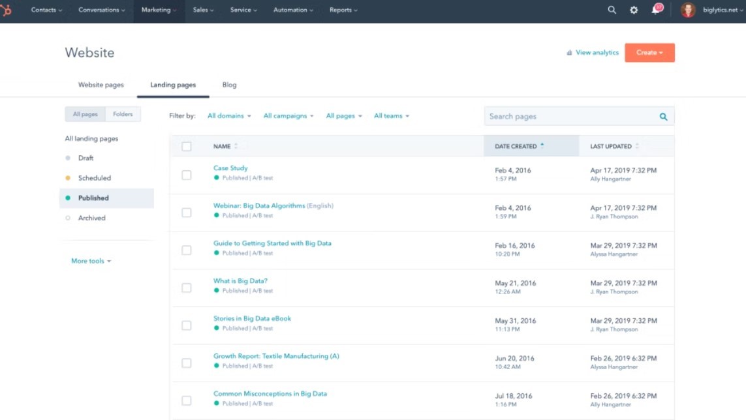
Task: Expand the More tools menu
Action: 91,261
